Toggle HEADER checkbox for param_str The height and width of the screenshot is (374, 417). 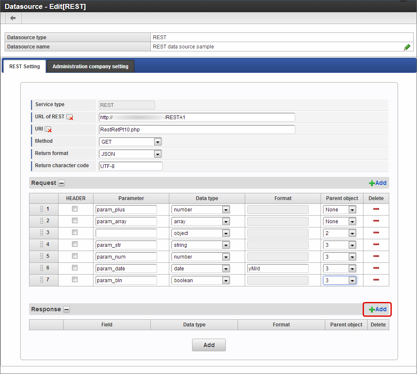(x=75, y=244)
